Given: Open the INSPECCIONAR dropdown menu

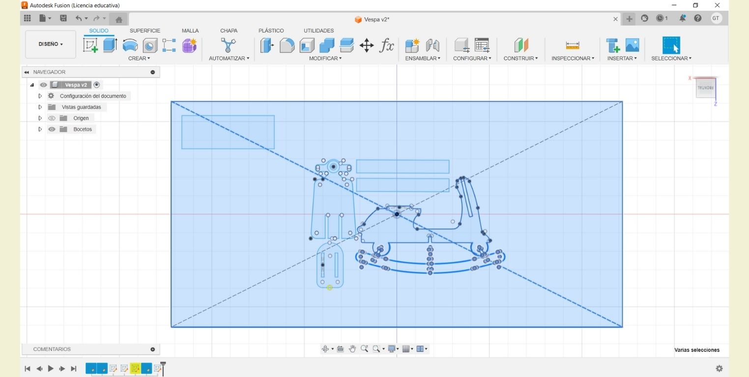Looking at the screenshot, I should coord(573,58).
